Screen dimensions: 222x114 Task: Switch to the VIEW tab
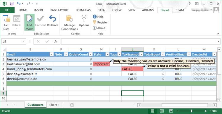click(132, 10)
